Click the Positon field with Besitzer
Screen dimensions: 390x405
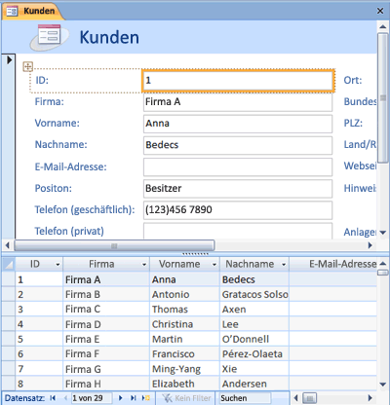(x=238, y=189)
